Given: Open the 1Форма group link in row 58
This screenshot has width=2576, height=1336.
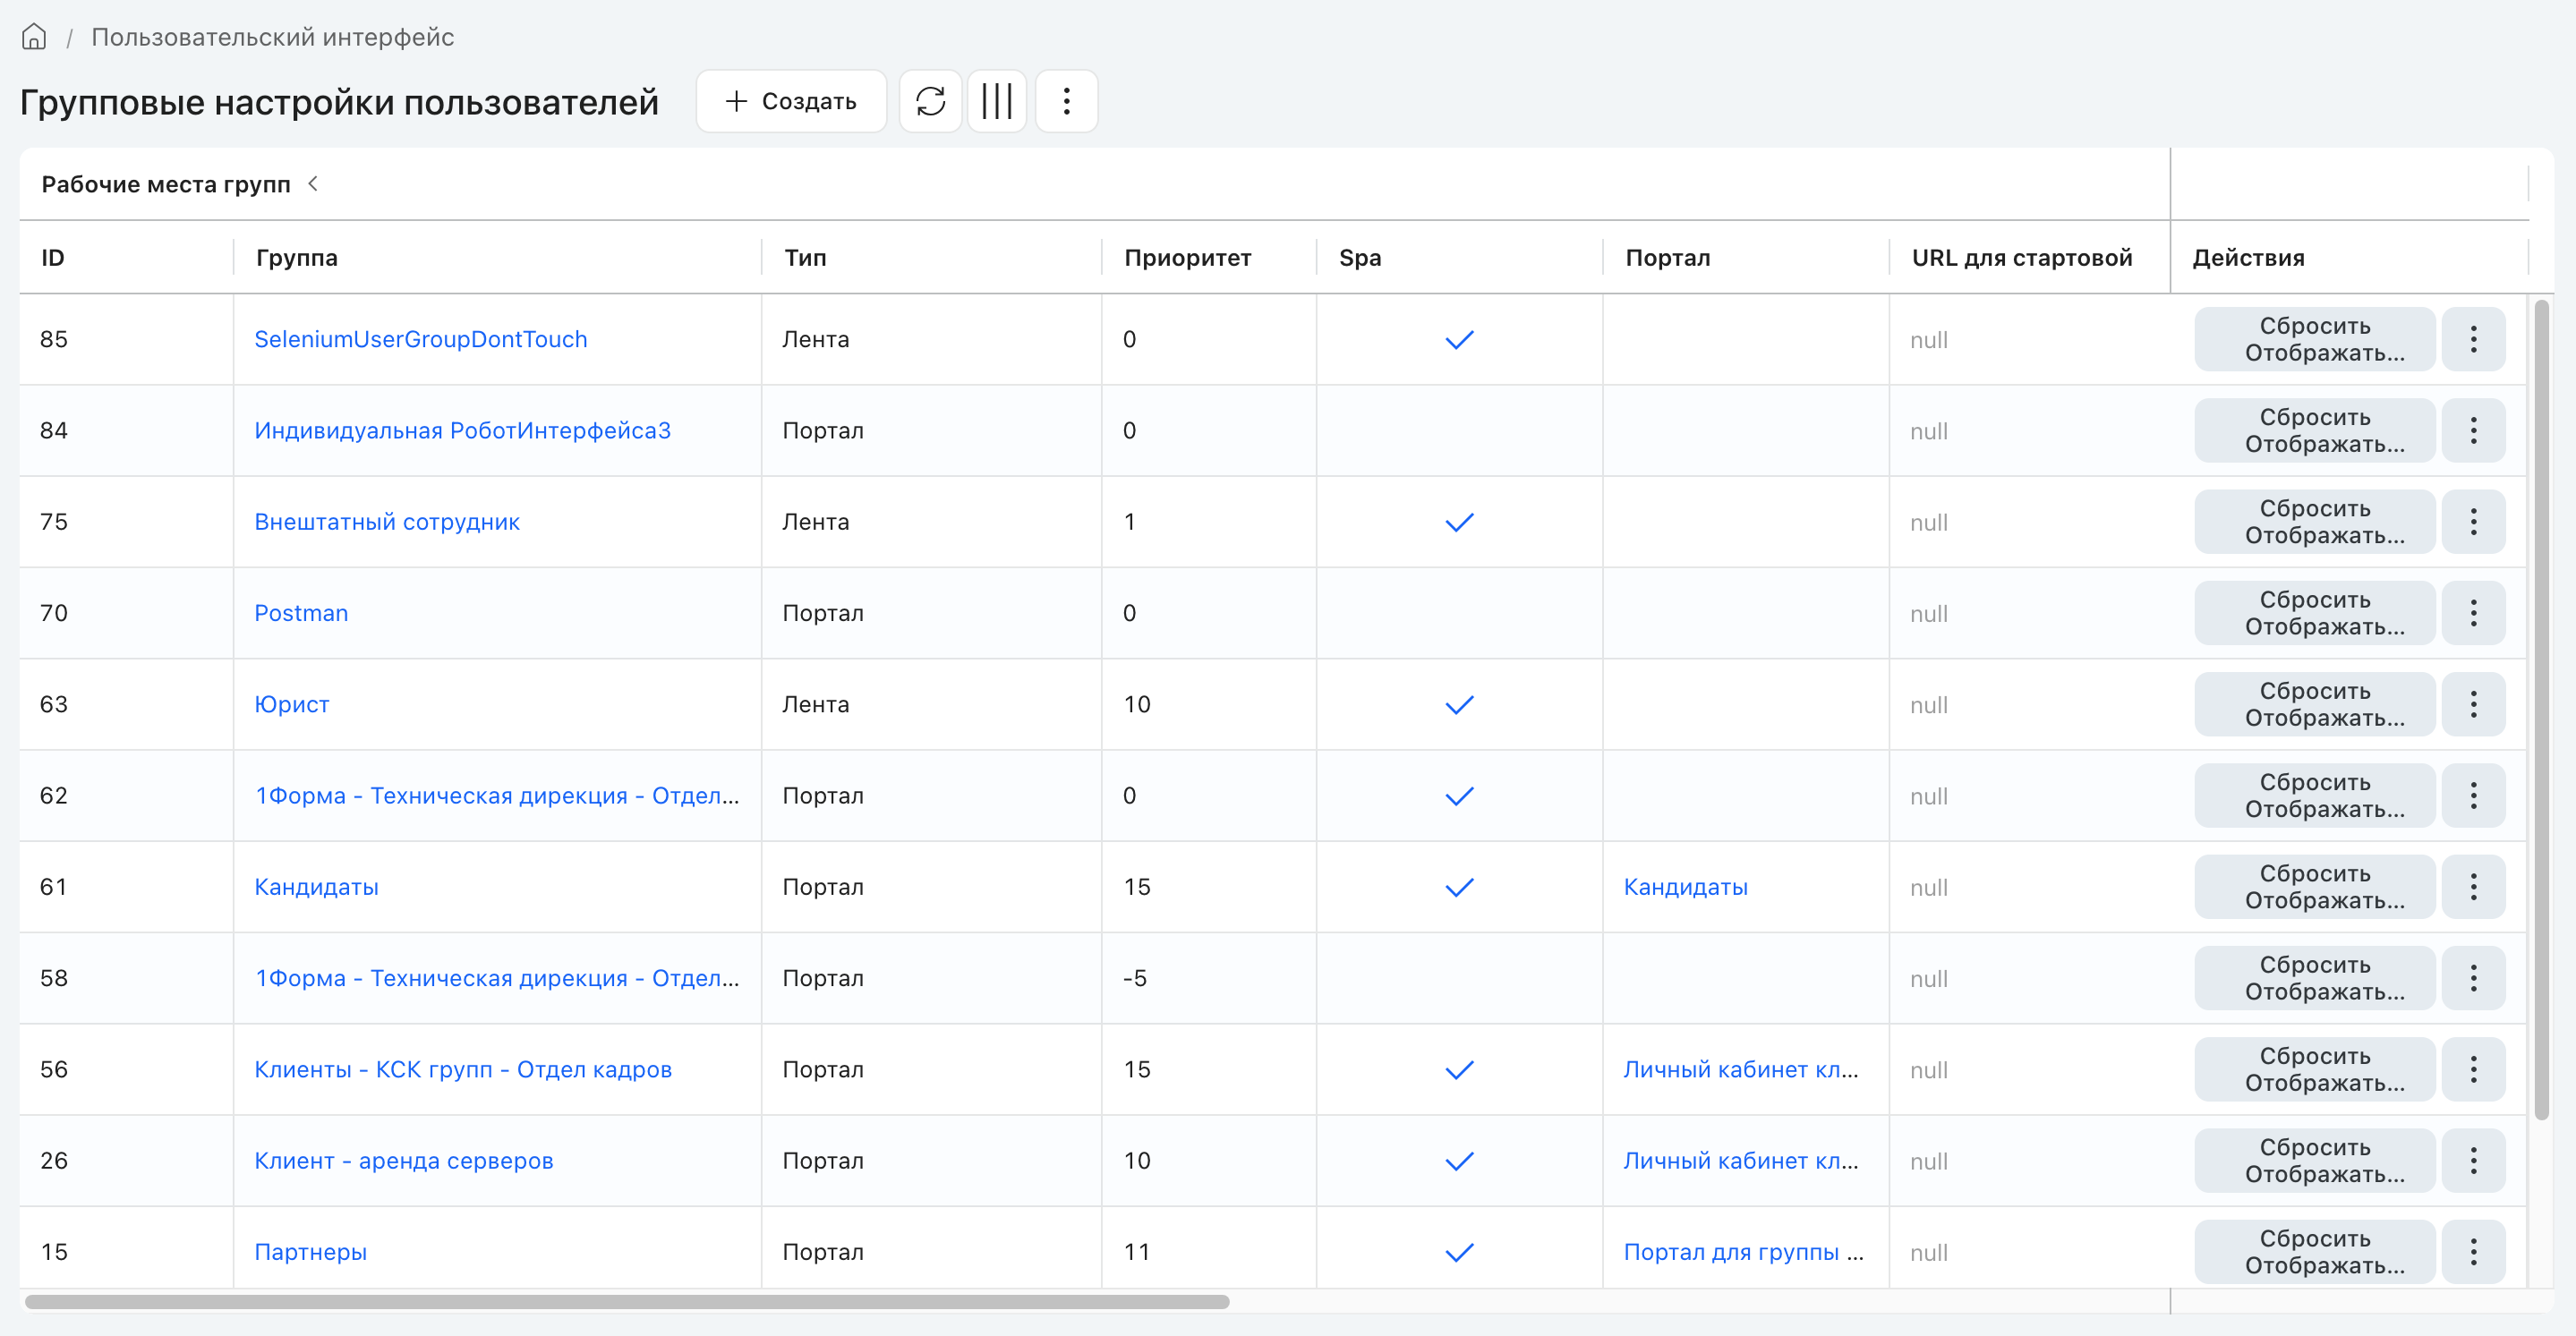Looking at the screenshot, I should coord(497,978).
